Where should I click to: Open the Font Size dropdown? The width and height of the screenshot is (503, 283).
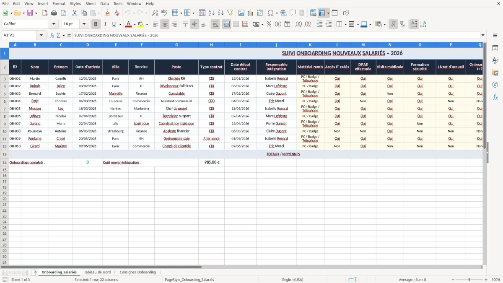pyautogui.click(x=84, y=24)
